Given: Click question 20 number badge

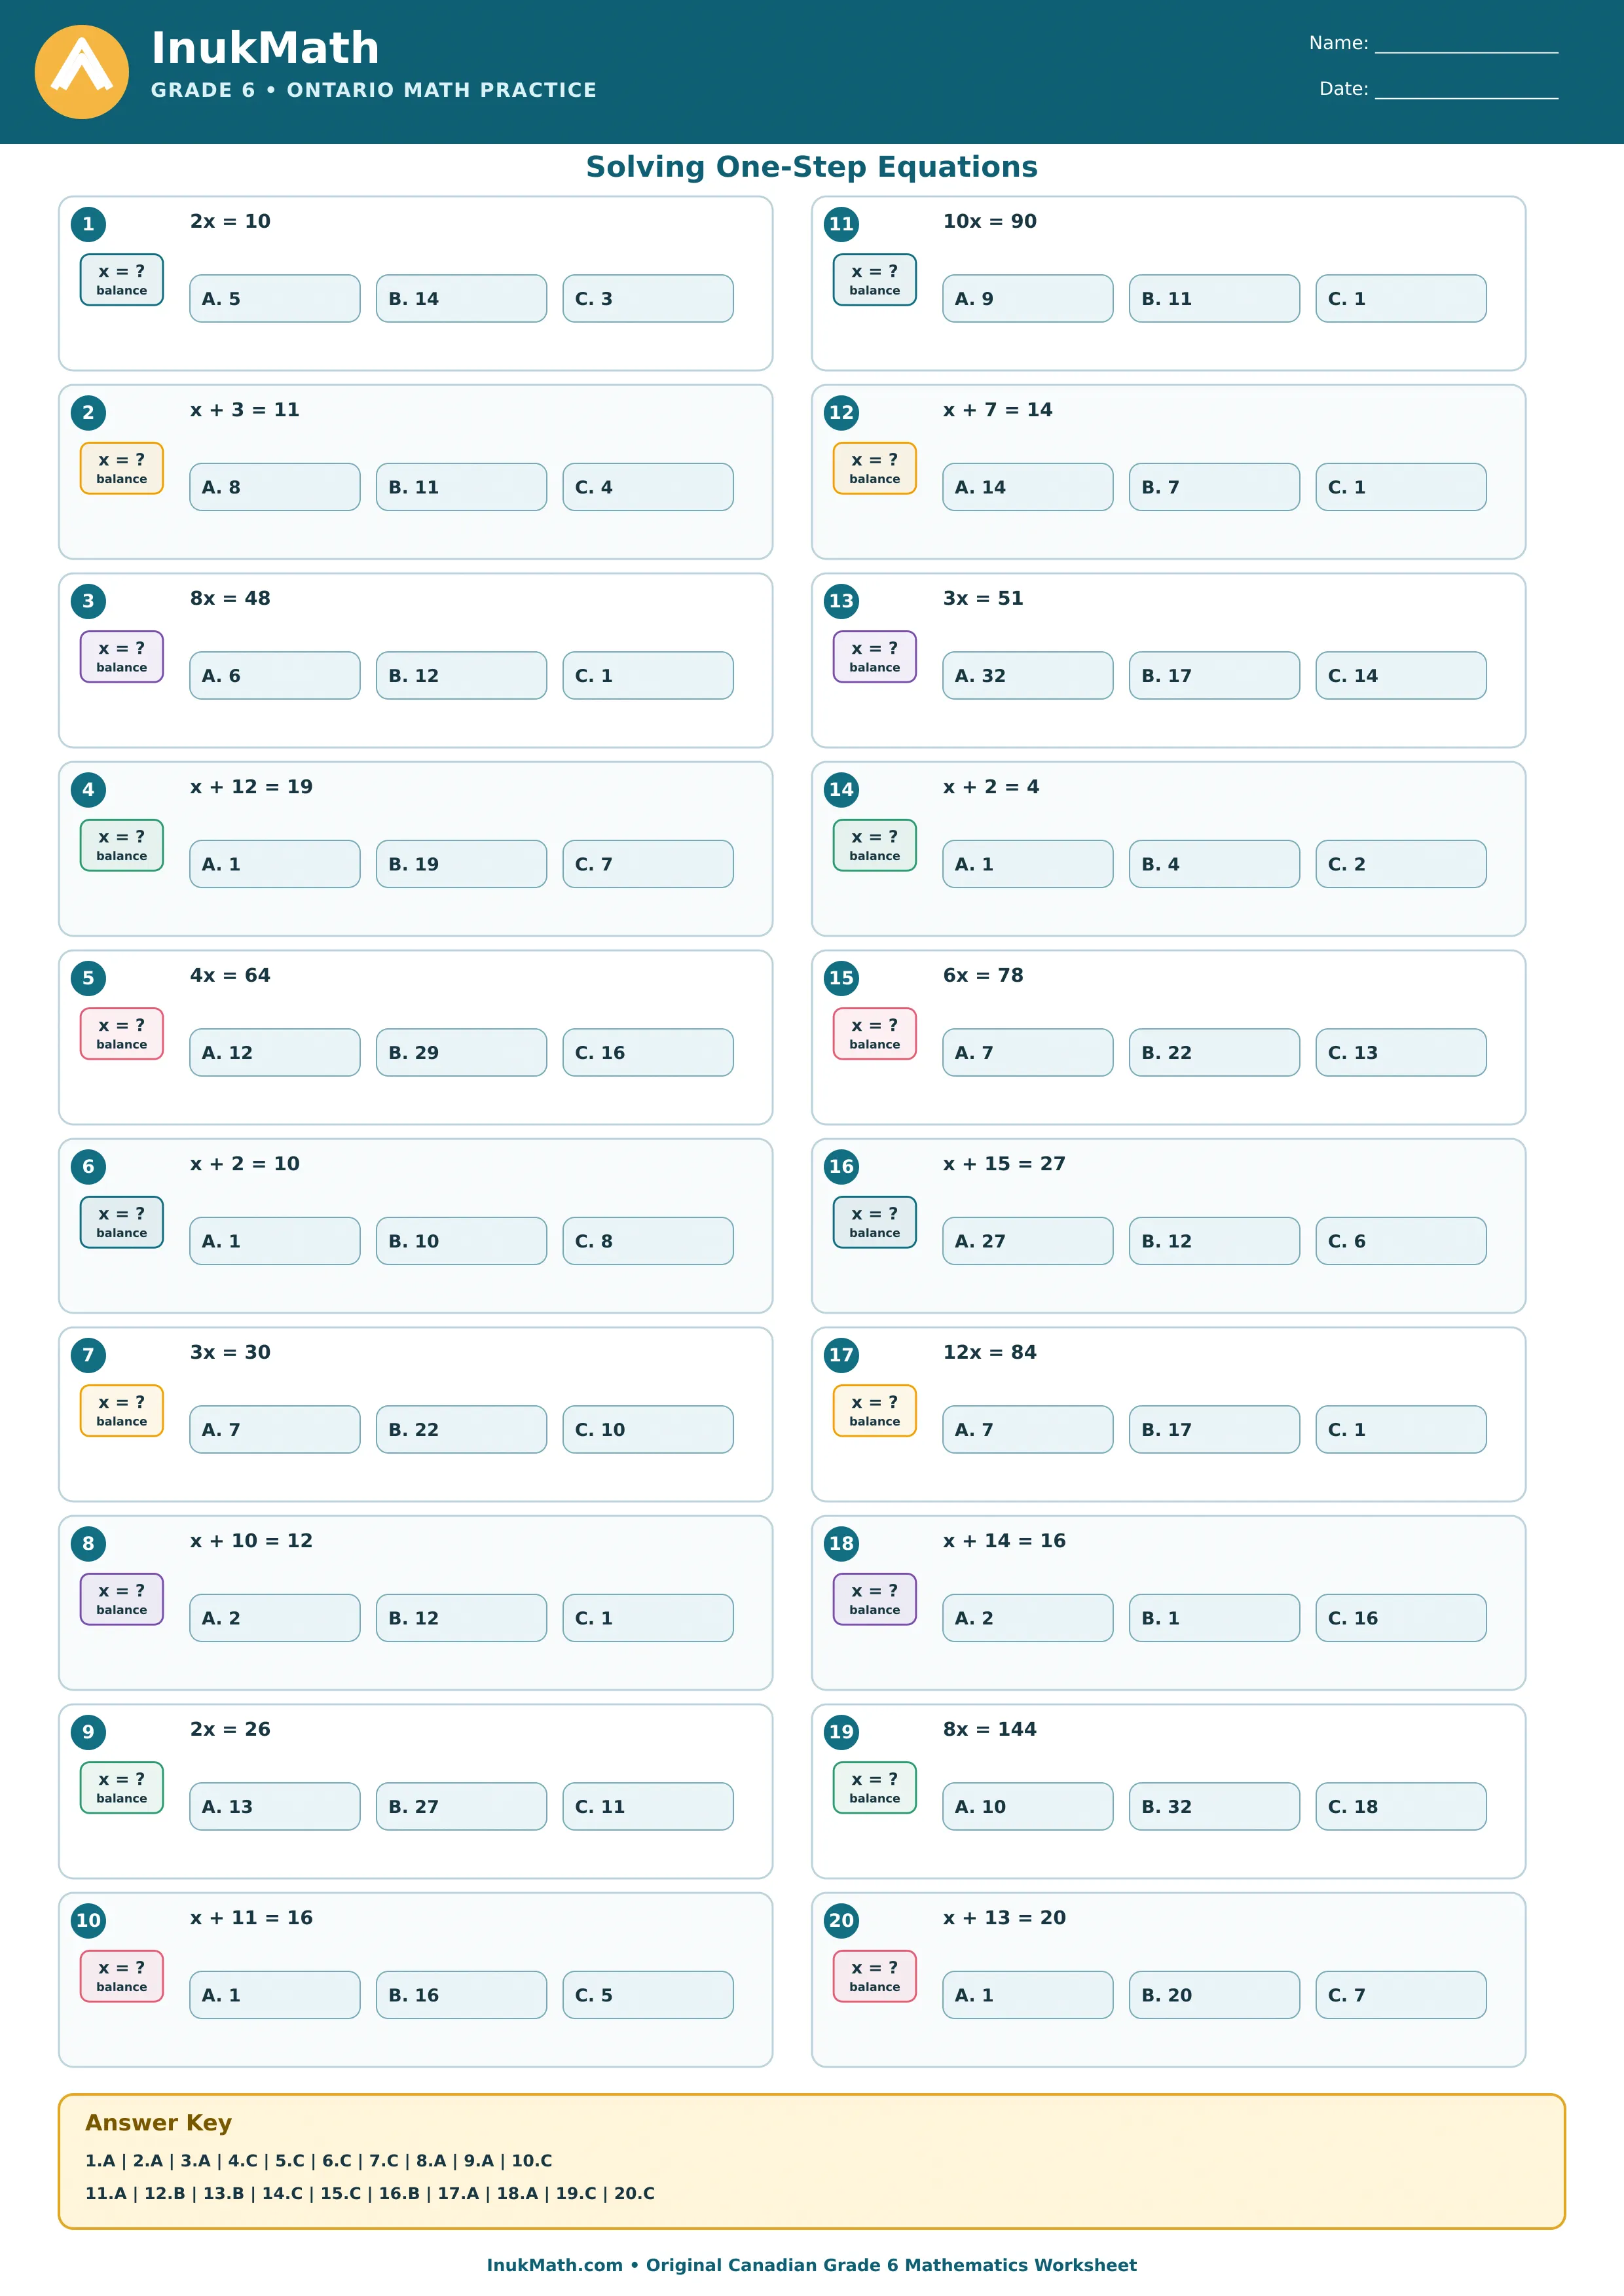Looking at the screenshot, I should pyautogui.click(x=841, y=1920).
